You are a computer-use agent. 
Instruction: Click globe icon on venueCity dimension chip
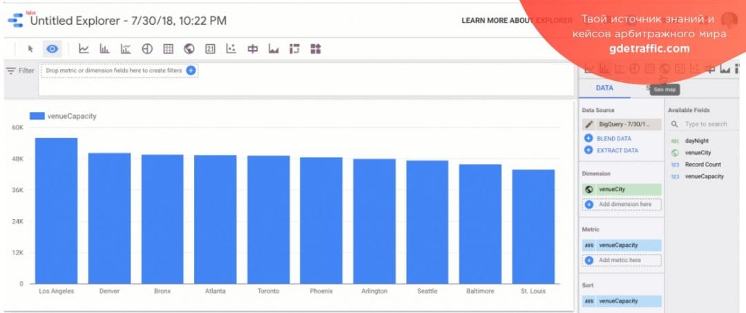pos(589,189)
